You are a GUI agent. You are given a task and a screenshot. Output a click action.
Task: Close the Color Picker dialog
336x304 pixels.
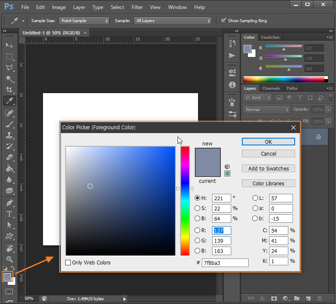click(293, 128)
